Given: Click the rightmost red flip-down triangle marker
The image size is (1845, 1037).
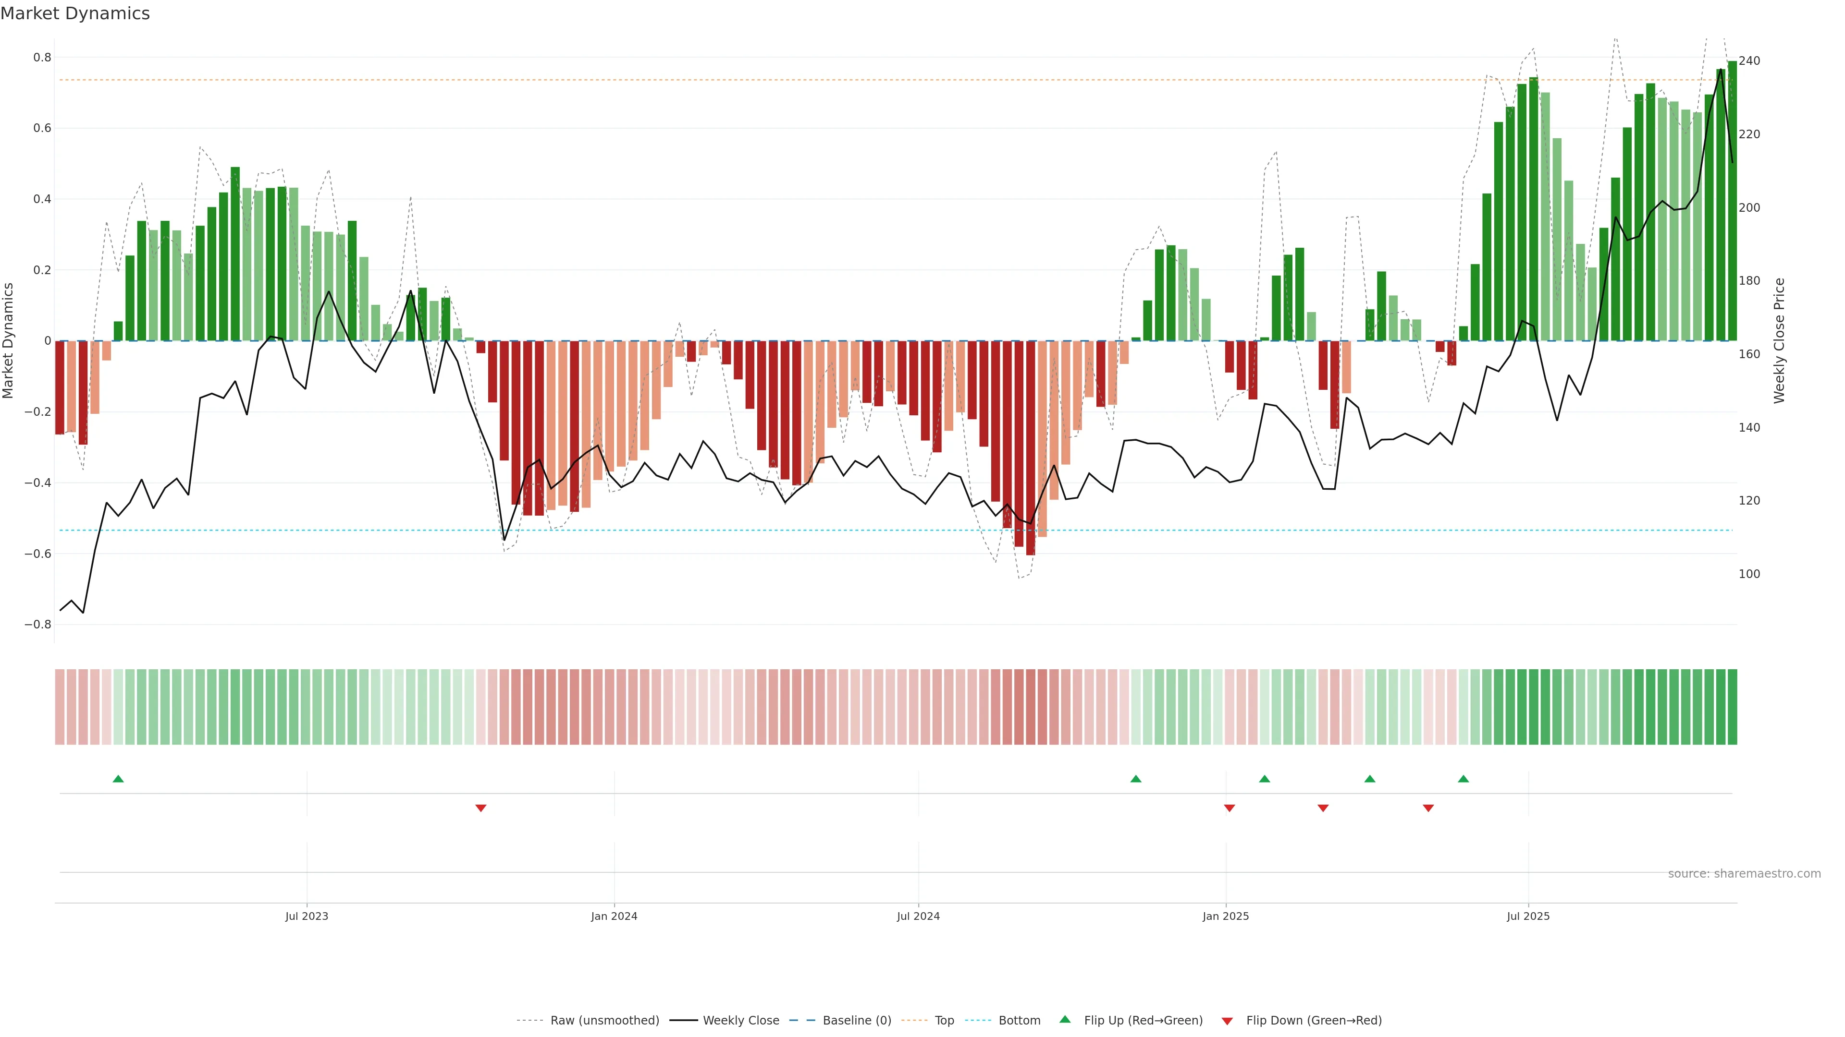Looking at the screenshot, I should click(1428, 808).
